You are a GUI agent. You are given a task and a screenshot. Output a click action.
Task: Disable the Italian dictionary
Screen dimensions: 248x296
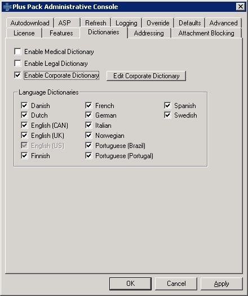click(88, 125)
